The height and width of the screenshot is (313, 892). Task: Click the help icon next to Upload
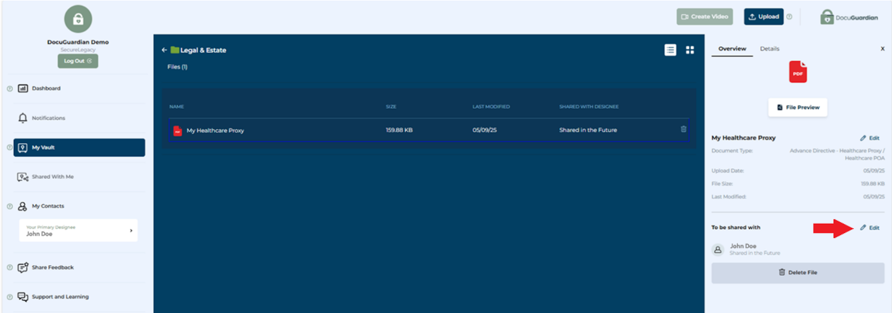(x=789, y=17)
